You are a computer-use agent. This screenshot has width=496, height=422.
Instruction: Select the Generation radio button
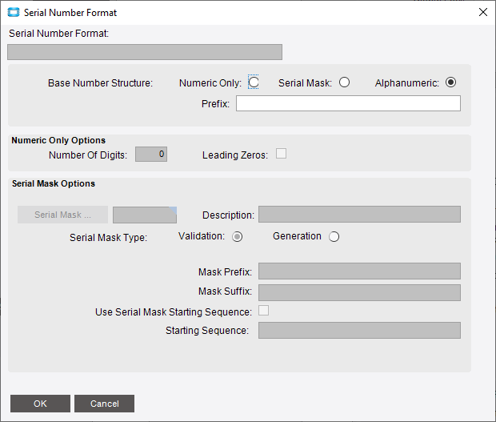pos(334,236)
